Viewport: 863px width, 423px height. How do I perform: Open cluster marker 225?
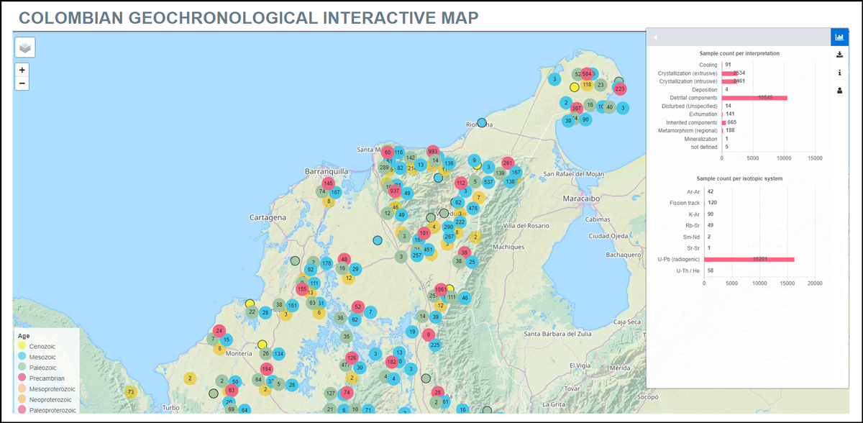(x=435, y=345)
